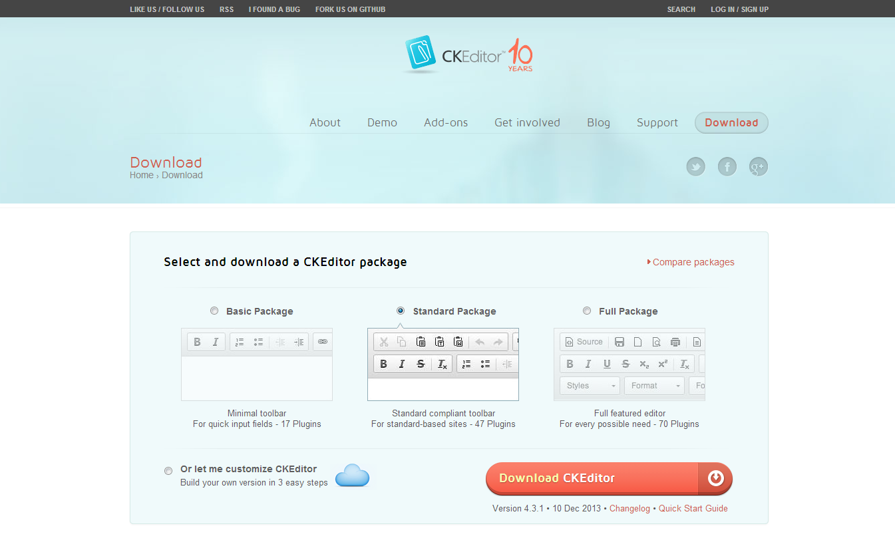Select the Standard Package radio button

[401, 311]
